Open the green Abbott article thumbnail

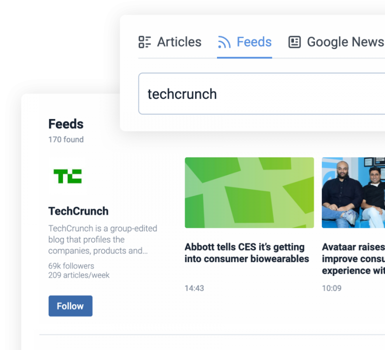[249, 192]
